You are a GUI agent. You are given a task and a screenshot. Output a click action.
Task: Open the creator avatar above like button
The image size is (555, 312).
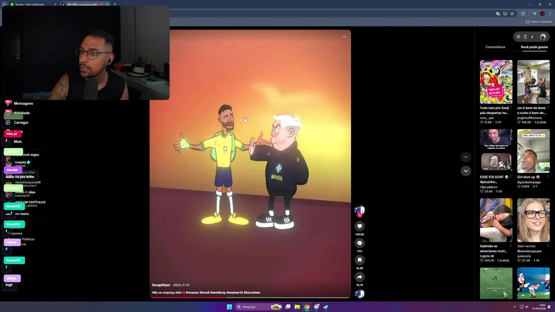click(x=359, y=211)
